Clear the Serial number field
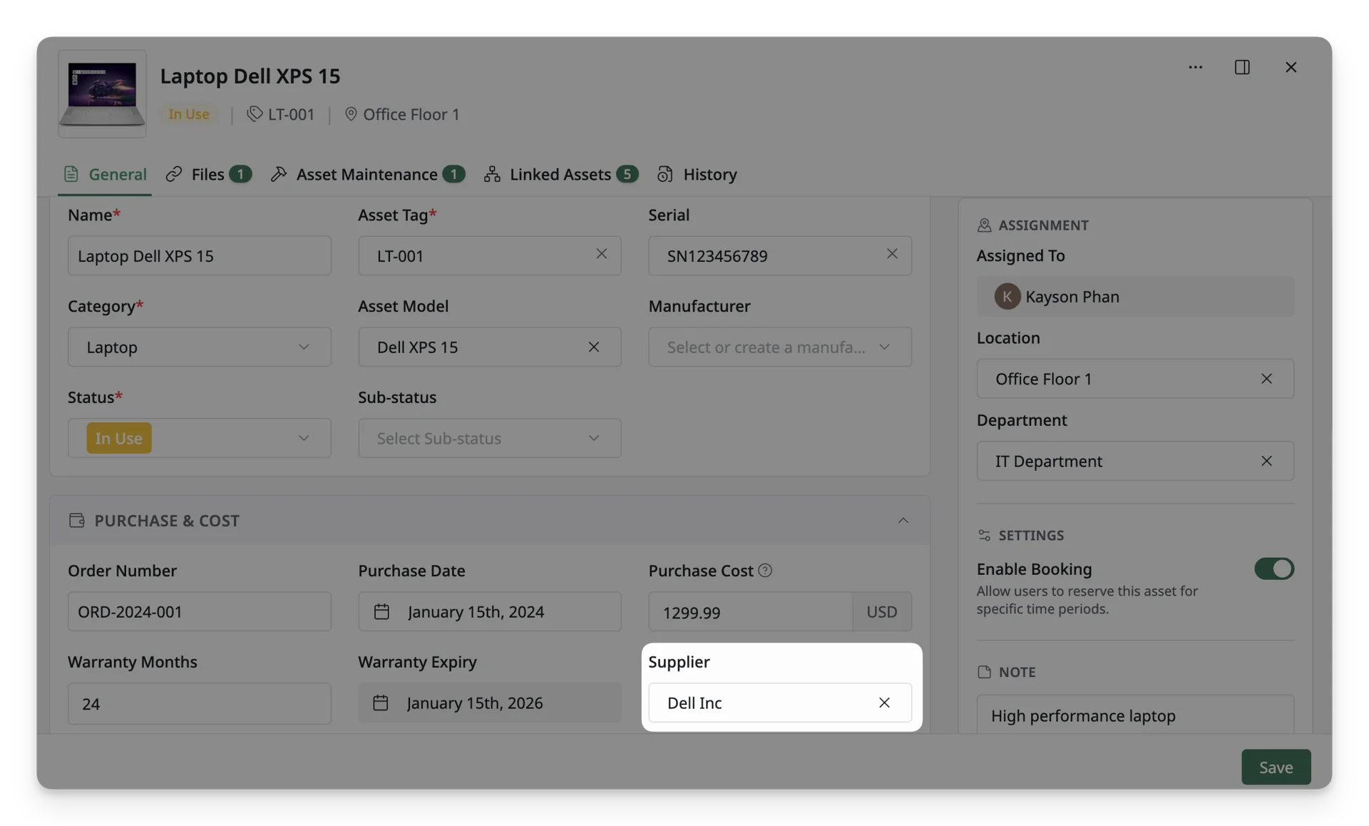 coord(891,254)
